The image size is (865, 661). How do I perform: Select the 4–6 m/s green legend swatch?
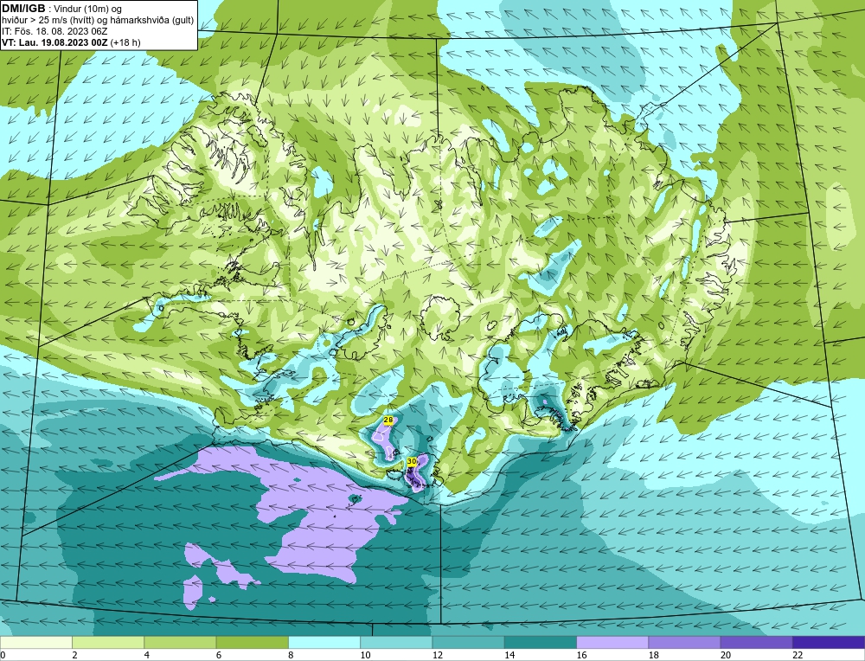181,643
